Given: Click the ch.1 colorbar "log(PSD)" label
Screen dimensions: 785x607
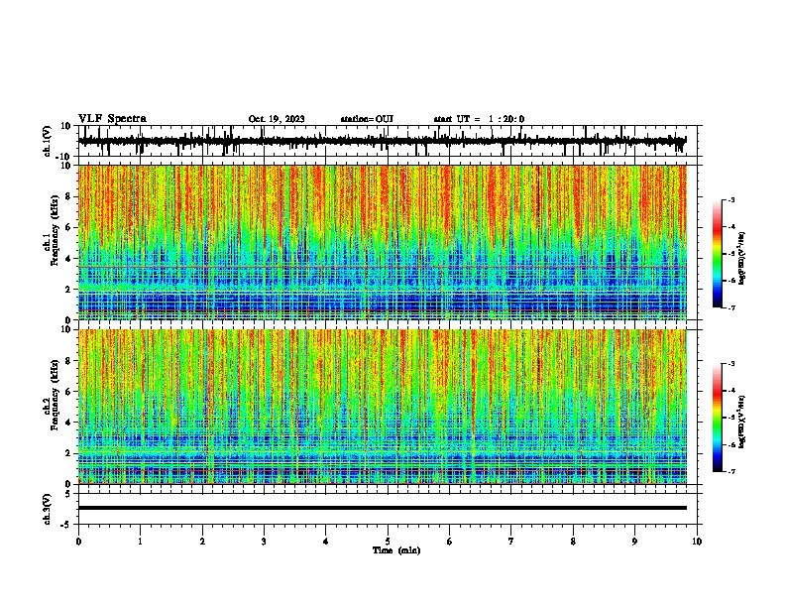Looking at the screenshot, I should coord(742,259).
